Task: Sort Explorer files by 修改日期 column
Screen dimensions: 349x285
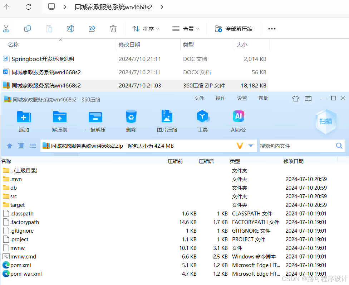Action: (129, 45)
